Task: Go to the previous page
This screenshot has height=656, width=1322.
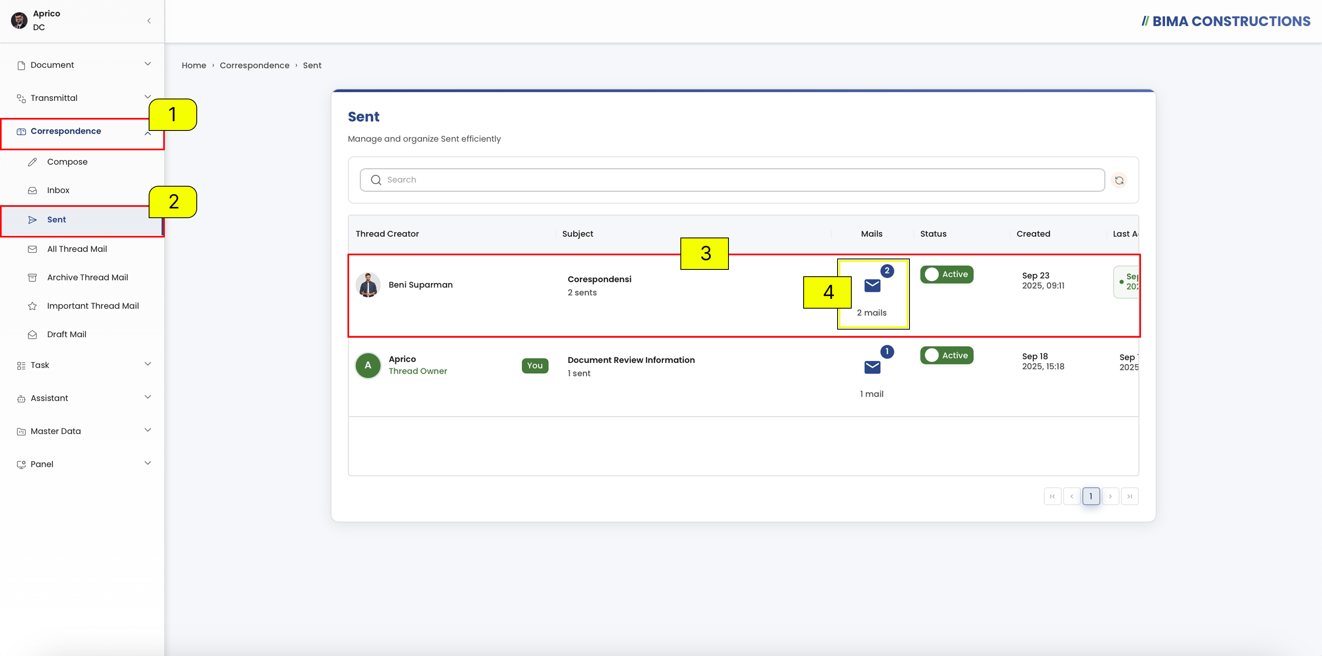Action: click(x=1071, y=496)
